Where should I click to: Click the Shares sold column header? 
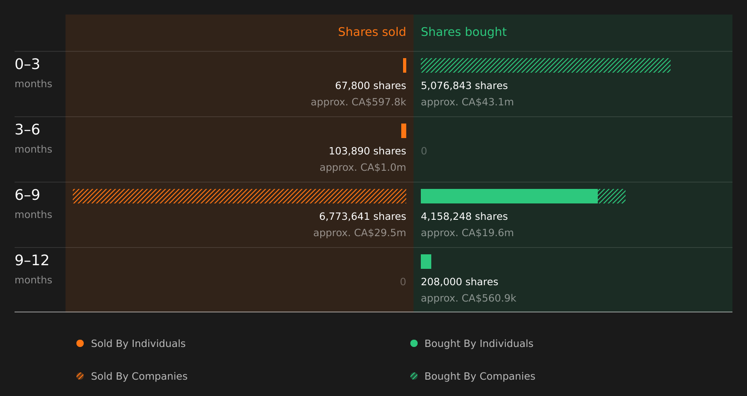click(372, 32)
